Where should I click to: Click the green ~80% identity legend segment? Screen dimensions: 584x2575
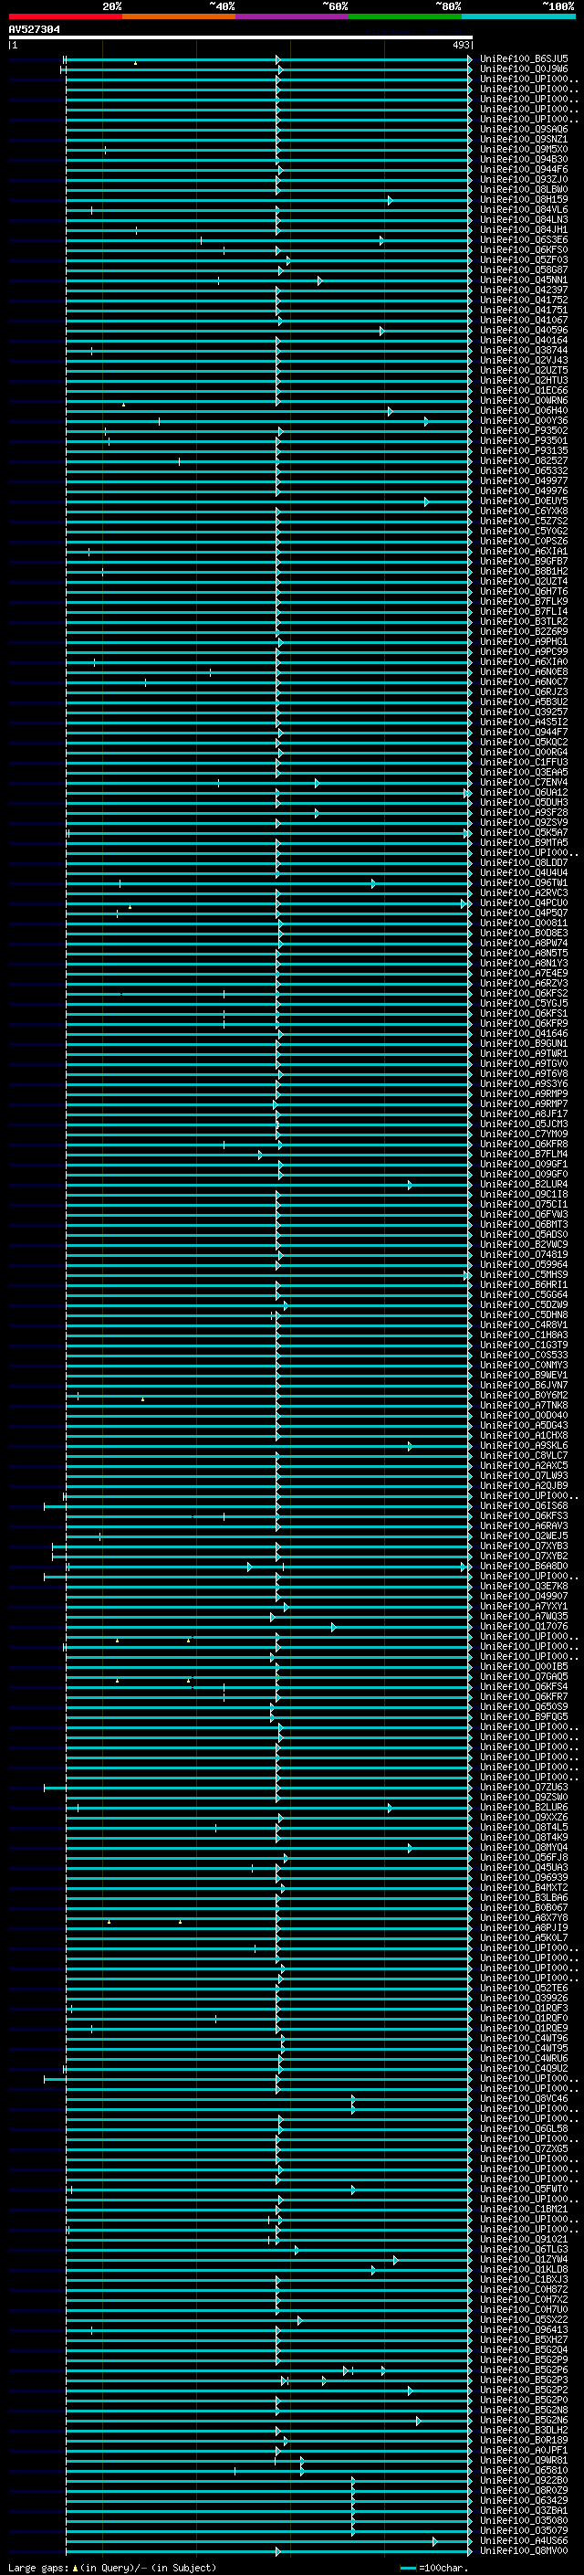(x=405, y=16)
